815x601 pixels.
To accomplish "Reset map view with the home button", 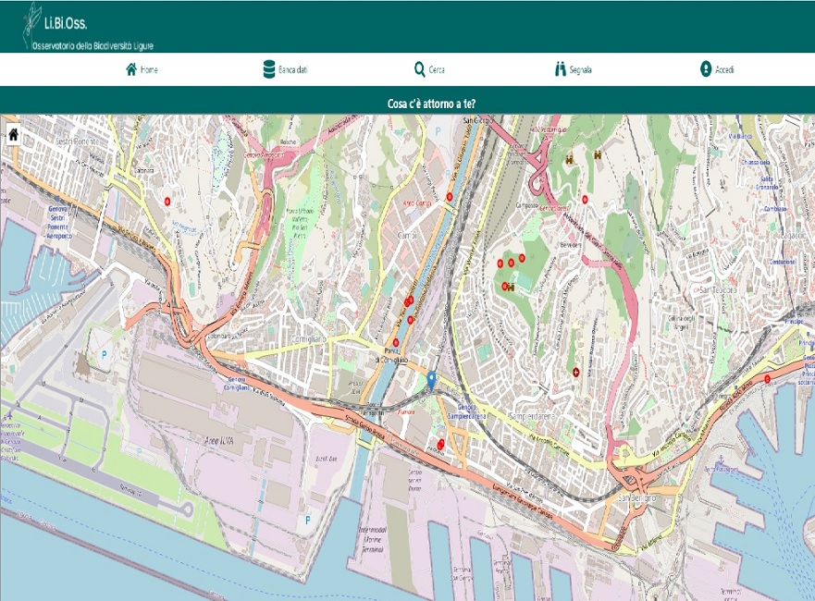I will [13, 135].
